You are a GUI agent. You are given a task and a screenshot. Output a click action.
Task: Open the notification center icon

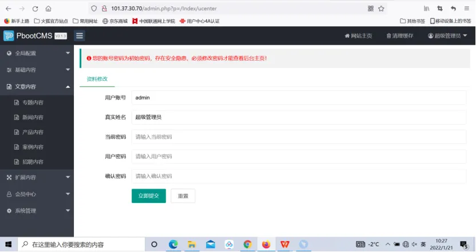463,245
